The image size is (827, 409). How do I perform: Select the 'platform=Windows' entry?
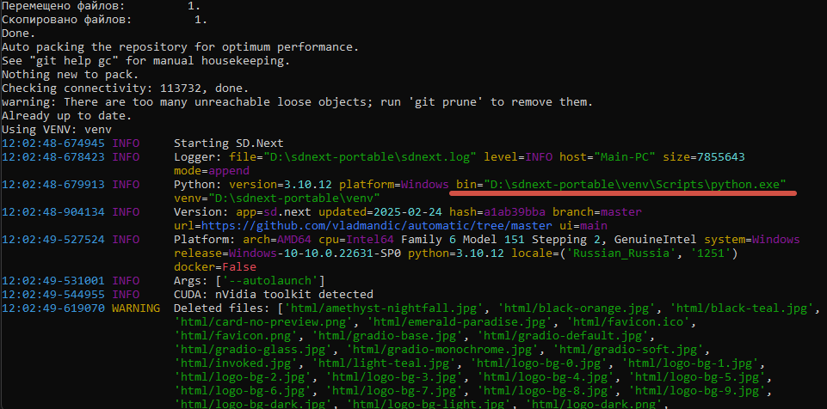point(393,184)
